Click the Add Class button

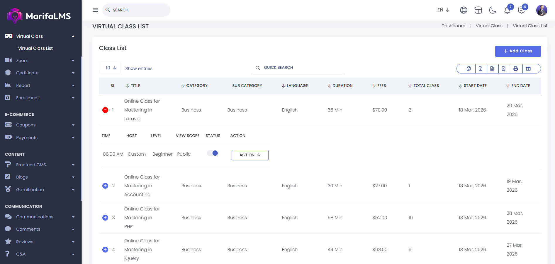(518, 51)
